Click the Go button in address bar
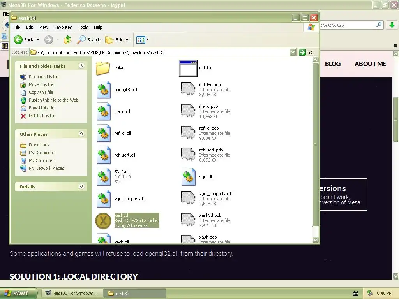 (x=306, y=52)
